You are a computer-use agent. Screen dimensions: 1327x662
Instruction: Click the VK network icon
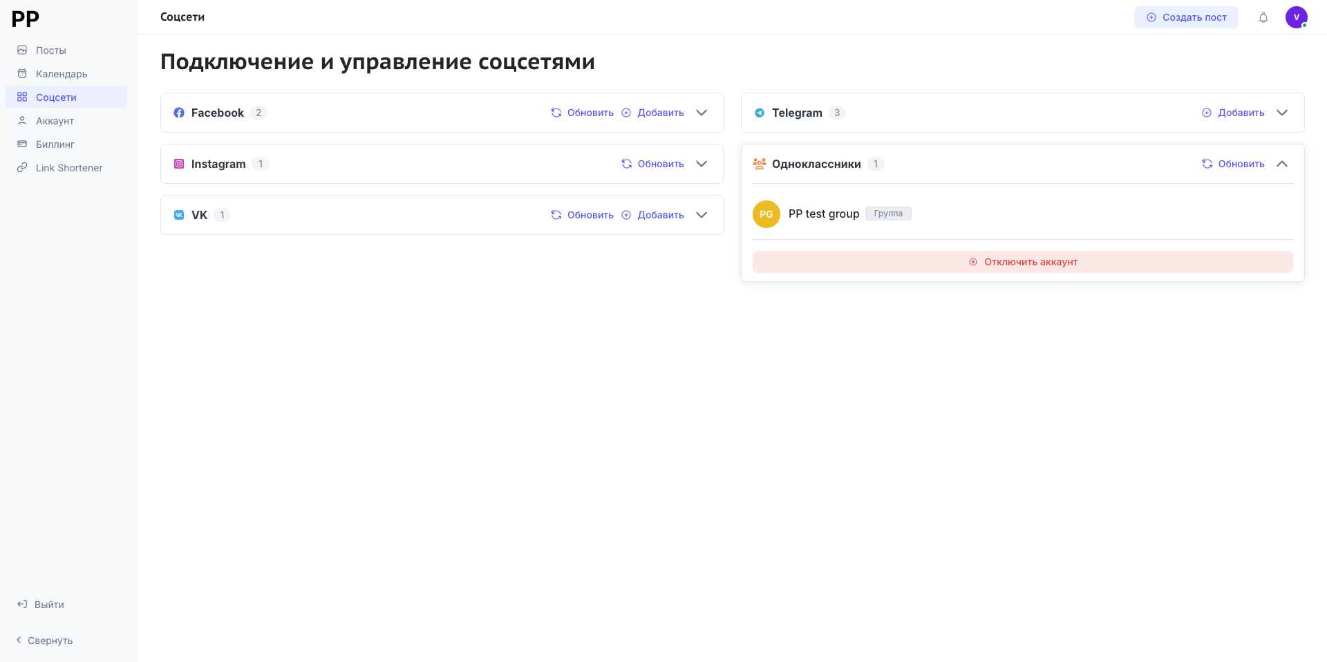[x=179, y=215]
